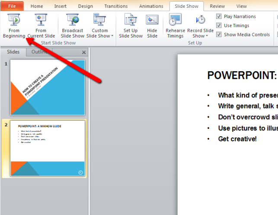Start show From Current Slide
The image size is (278, 215).
(x=41, y=26)
